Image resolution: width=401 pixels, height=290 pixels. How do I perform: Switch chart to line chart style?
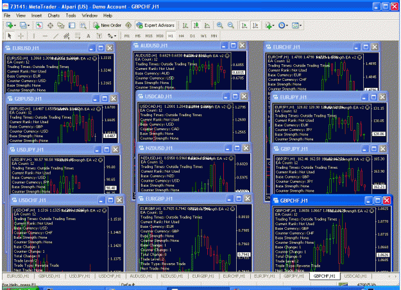207,25
